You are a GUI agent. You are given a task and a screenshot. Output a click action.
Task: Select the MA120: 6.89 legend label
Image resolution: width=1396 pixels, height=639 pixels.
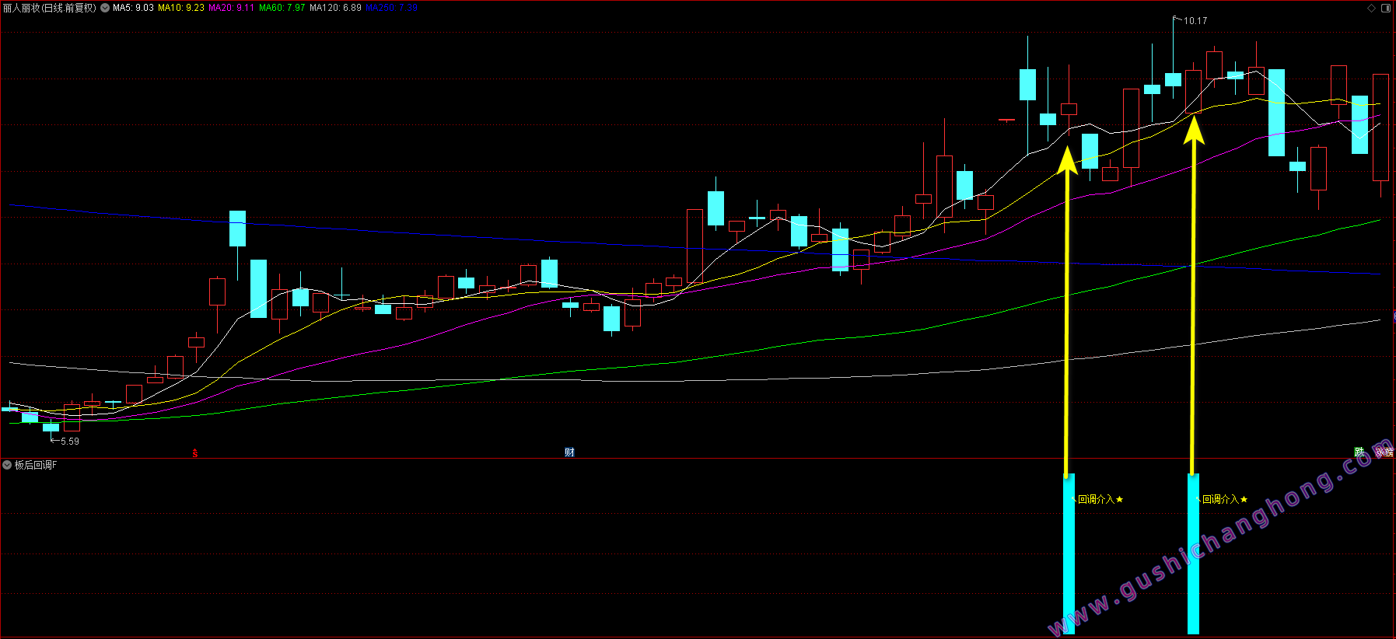tap(335, 8)
